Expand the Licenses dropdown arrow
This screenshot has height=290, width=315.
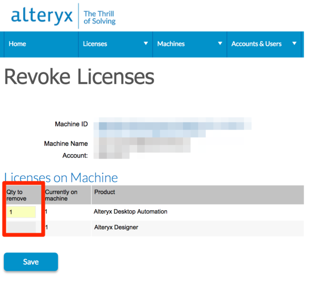point(146,44)
